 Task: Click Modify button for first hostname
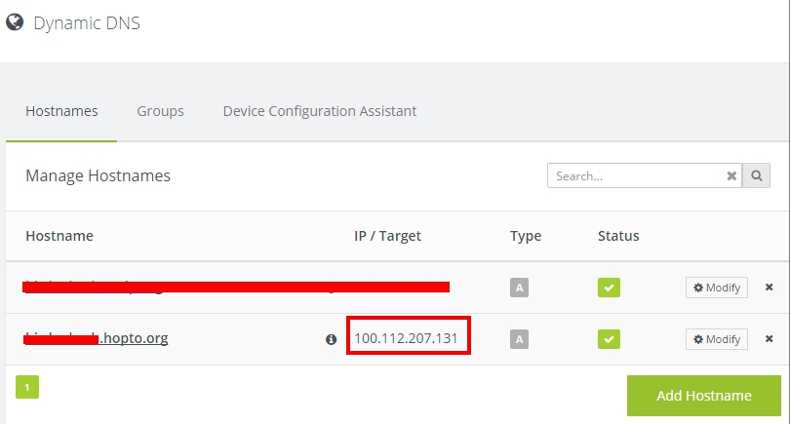tap(717, 288)
